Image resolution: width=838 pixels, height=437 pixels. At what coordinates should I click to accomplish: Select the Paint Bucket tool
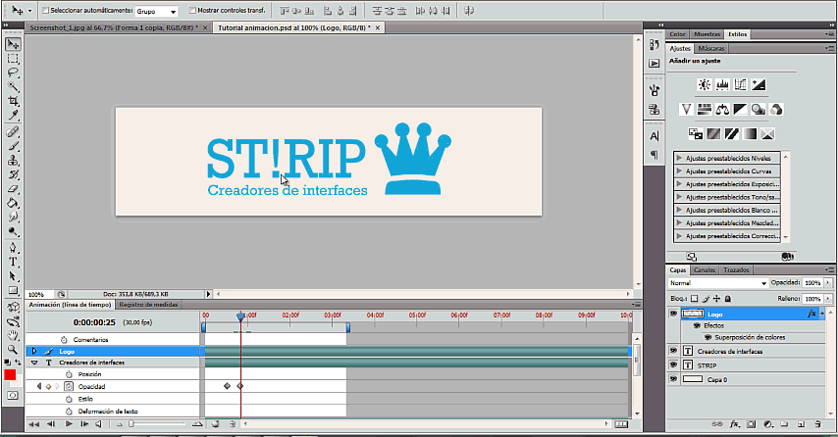tap(13, 203)
